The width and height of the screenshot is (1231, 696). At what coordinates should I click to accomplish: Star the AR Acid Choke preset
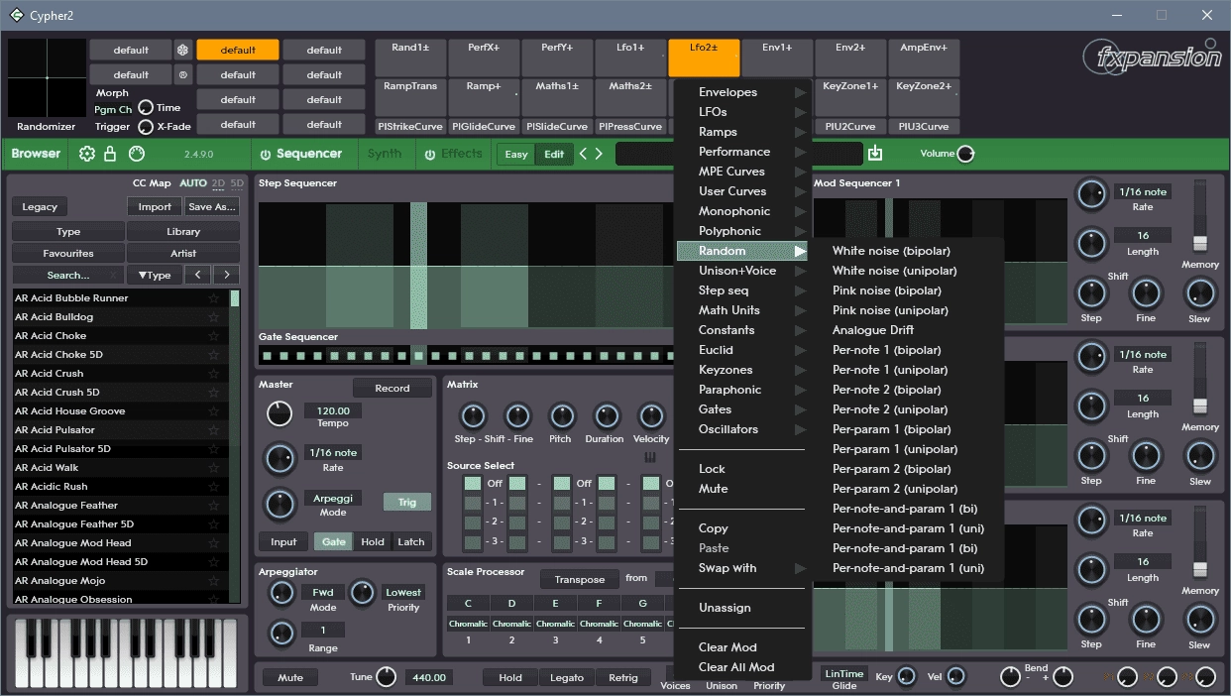(214, 336)
